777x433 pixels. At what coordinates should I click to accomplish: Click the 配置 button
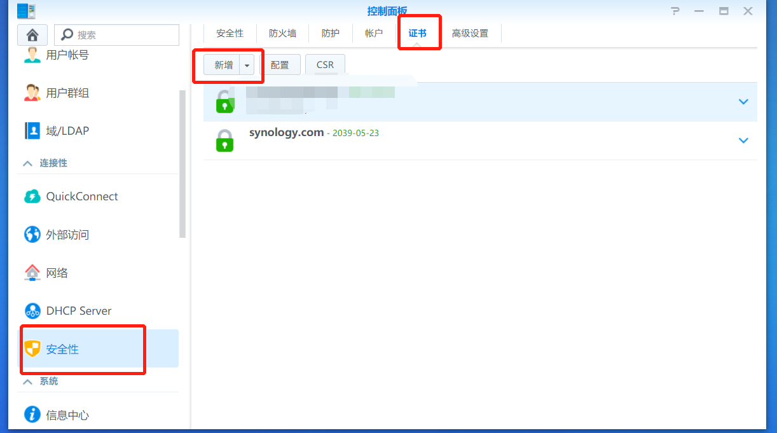(x=280, y=65)
